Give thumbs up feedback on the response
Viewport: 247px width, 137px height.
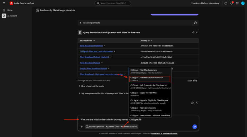193,103
